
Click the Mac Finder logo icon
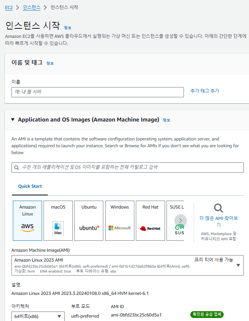tap(58, 229)
